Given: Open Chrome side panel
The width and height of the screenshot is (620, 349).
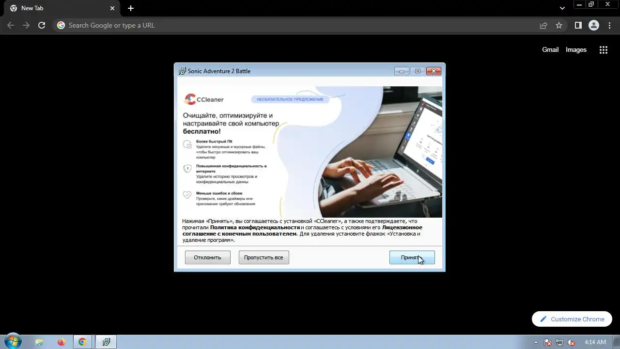Looking at the screenshot, I should point(578,25).
